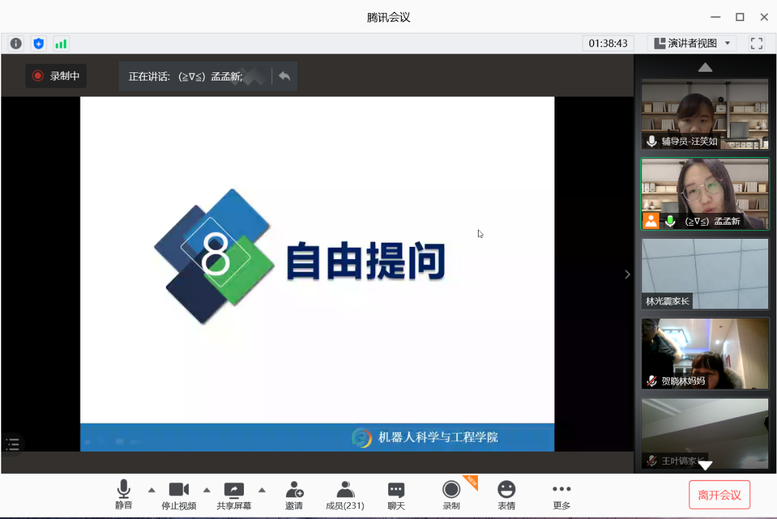Screen dimensions: 777x519
Task: Open the 演讲者视图 view dropdown
Action: [x=692, y=43]
